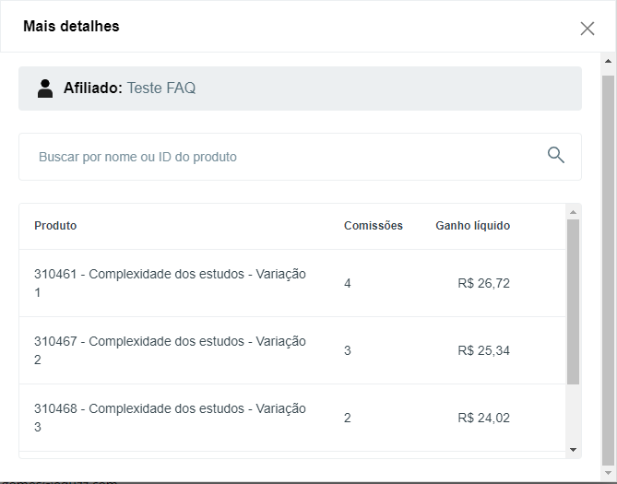Click the product table's scrollbar thumb

(x=574, y=301)
